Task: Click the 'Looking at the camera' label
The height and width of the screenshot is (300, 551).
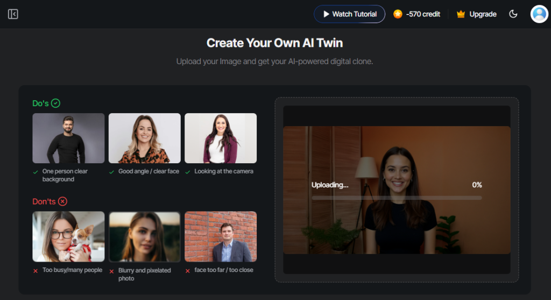Action: 224,171
